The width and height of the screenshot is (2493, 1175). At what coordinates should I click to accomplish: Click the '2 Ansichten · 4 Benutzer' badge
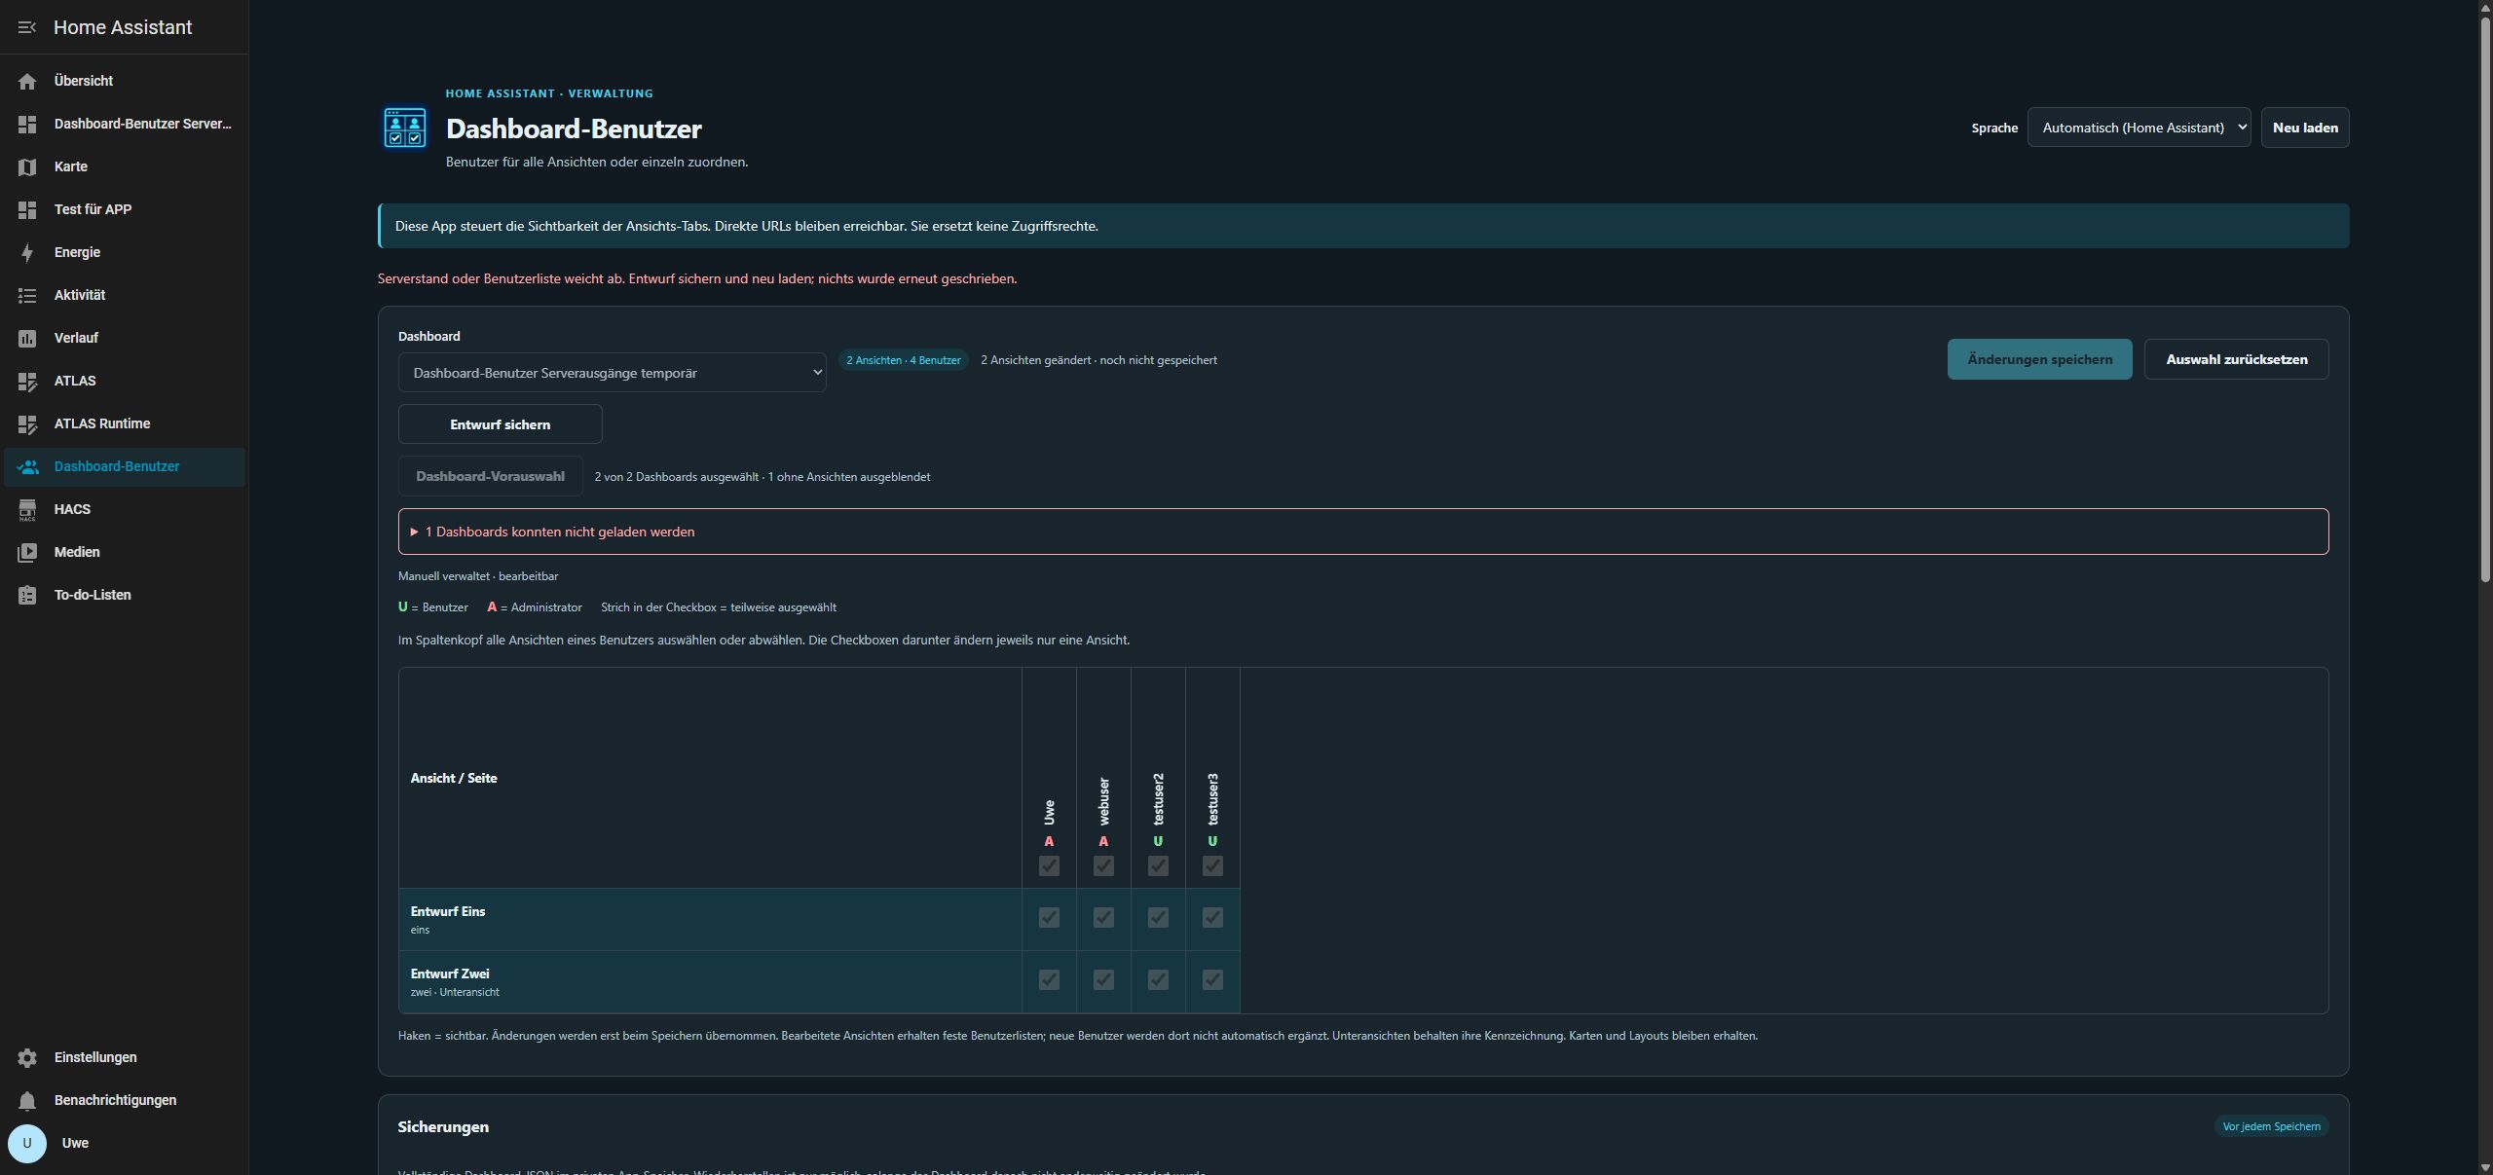point(903,360)
